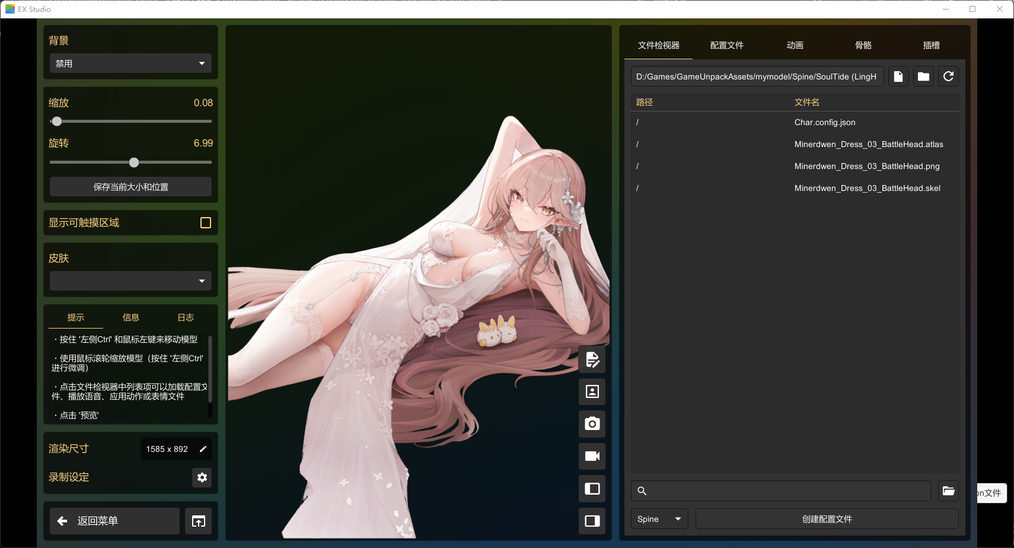Click the portrait icon button in preview

[592, 391]
